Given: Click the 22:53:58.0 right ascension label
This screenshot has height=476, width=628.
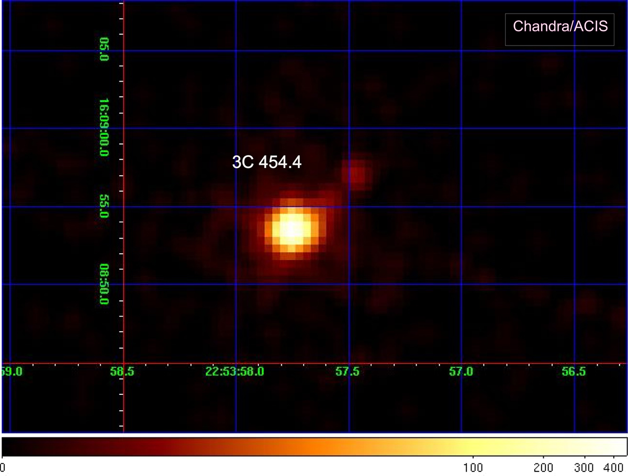Looking at the screenshot, I should tap(234, 372).
